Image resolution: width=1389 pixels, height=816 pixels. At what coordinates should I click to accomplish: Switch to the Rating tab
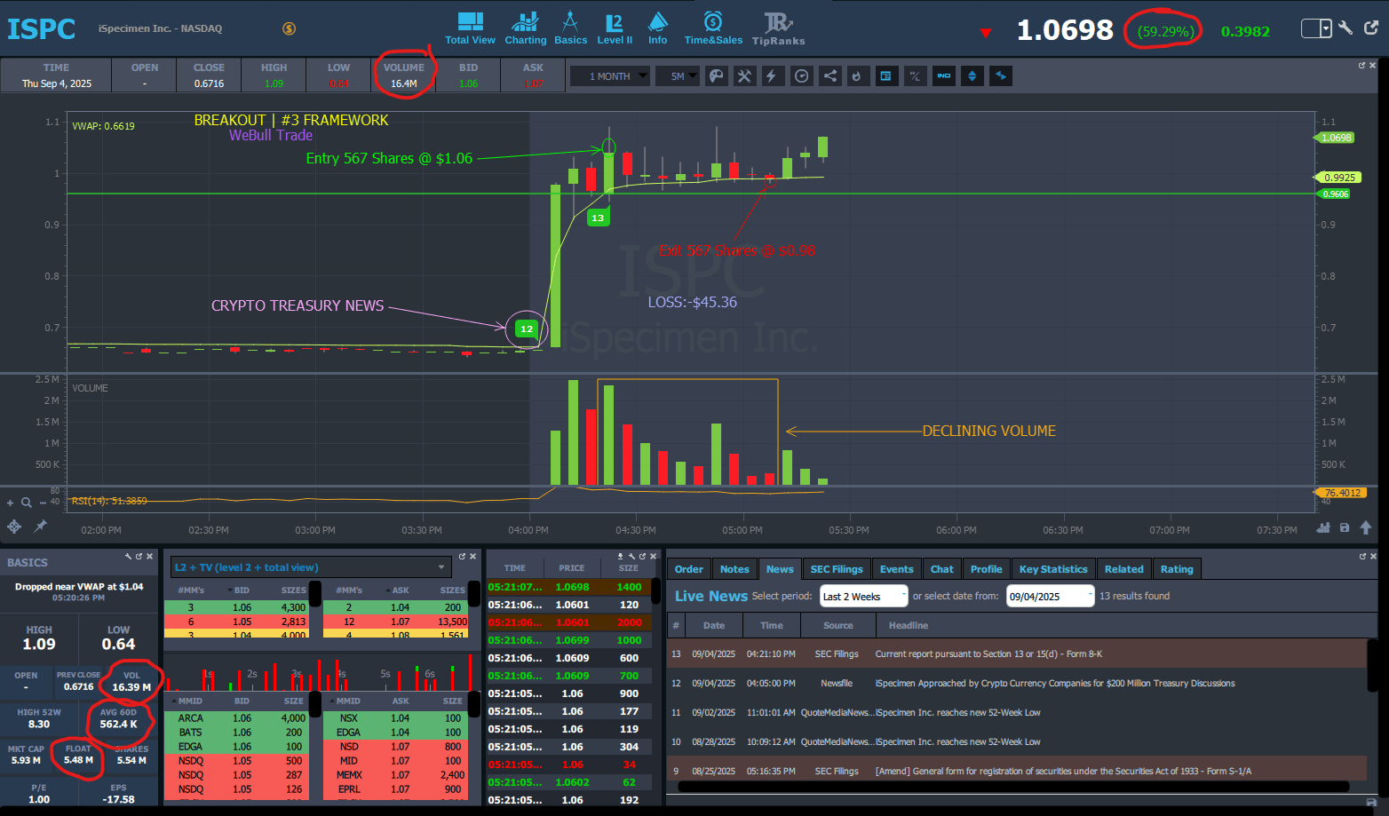(1177, 569)
